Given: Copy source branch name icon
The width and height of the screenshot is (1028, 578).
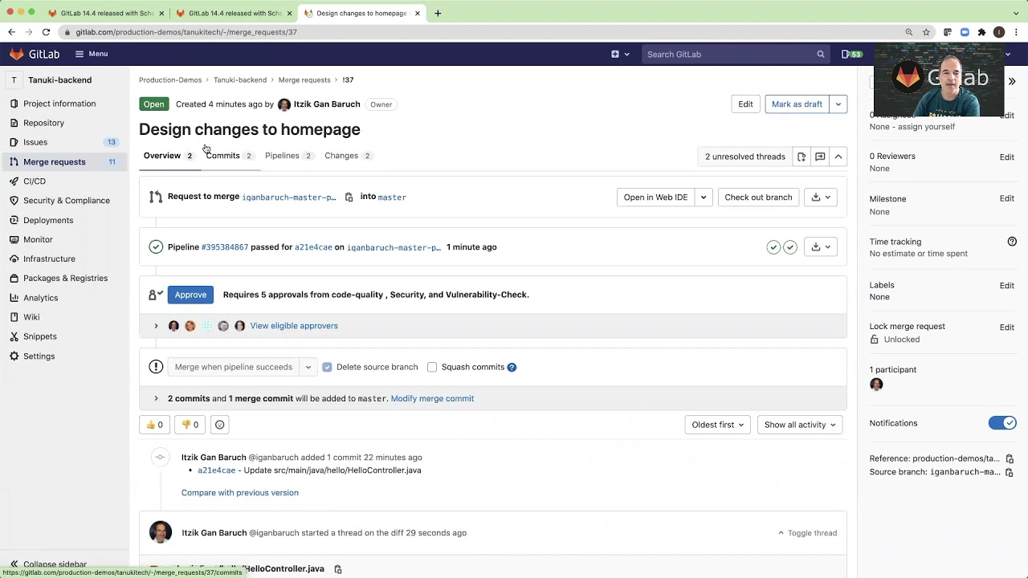Looking at the screenshot, I should (349, 197).
